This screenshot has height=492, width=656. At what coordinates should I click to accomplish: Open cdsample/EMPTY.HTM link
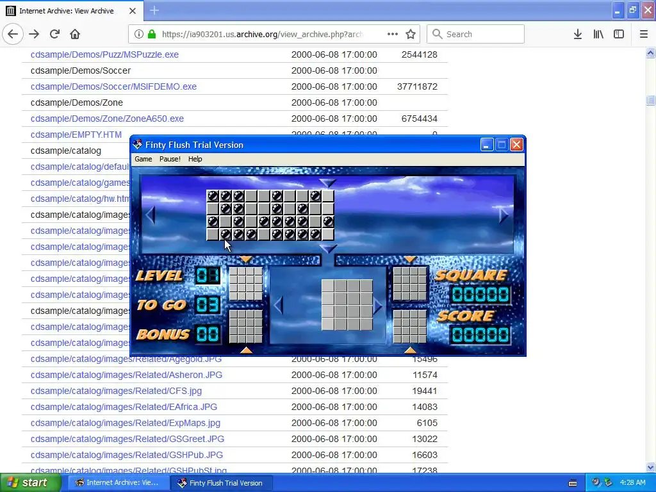click(76, 135)
